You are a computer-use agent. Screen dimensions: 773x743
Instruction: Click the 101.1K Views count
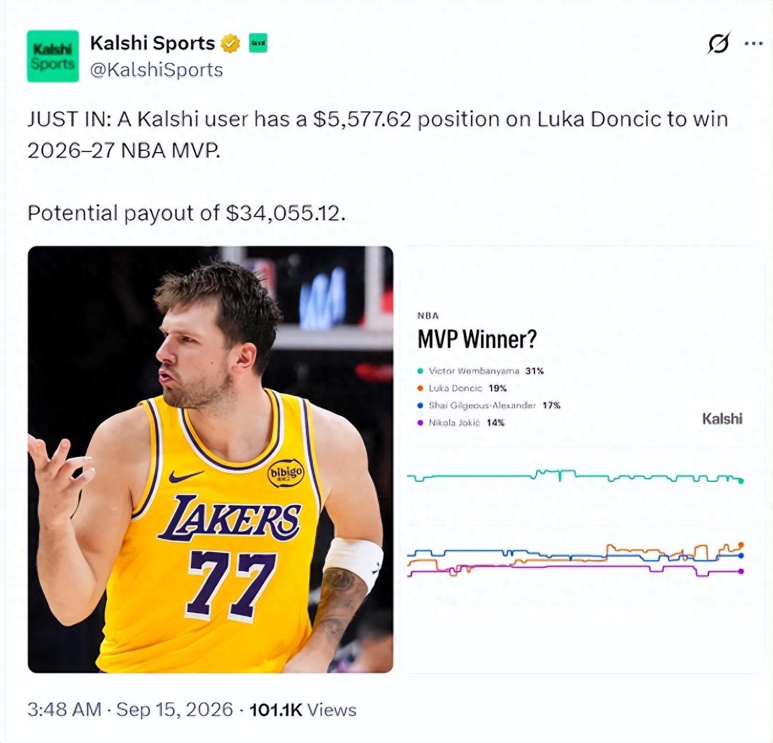point(302,709)
